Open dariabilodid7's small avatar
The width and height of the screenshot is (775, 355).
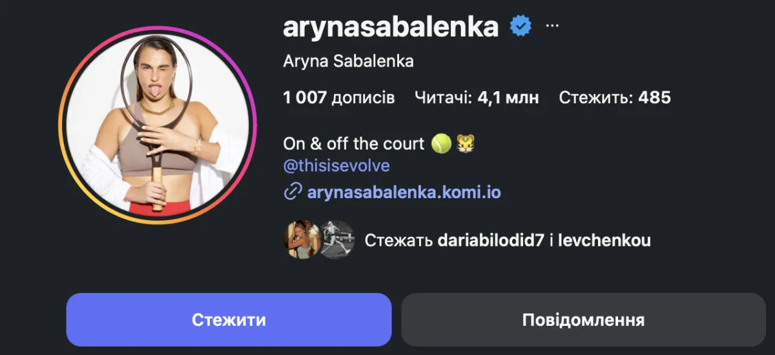tap(302, 241)
